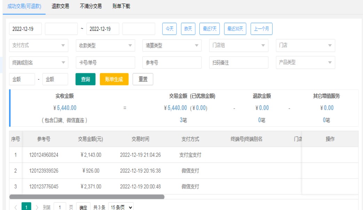Open the 收款类型 dropdown
Screen dimensions: 363x210
tap(105, 45)
